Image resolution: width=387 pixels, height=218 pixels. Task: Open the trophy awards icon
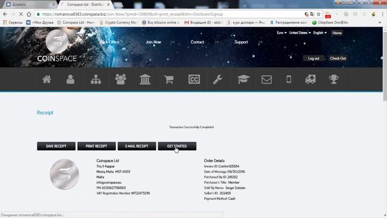point(334,79)
